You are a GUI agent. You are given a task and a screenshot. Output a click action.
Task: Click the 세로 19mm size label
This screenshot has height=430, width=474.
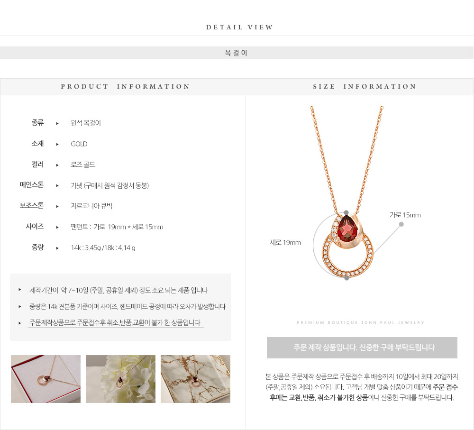[285, 243]
